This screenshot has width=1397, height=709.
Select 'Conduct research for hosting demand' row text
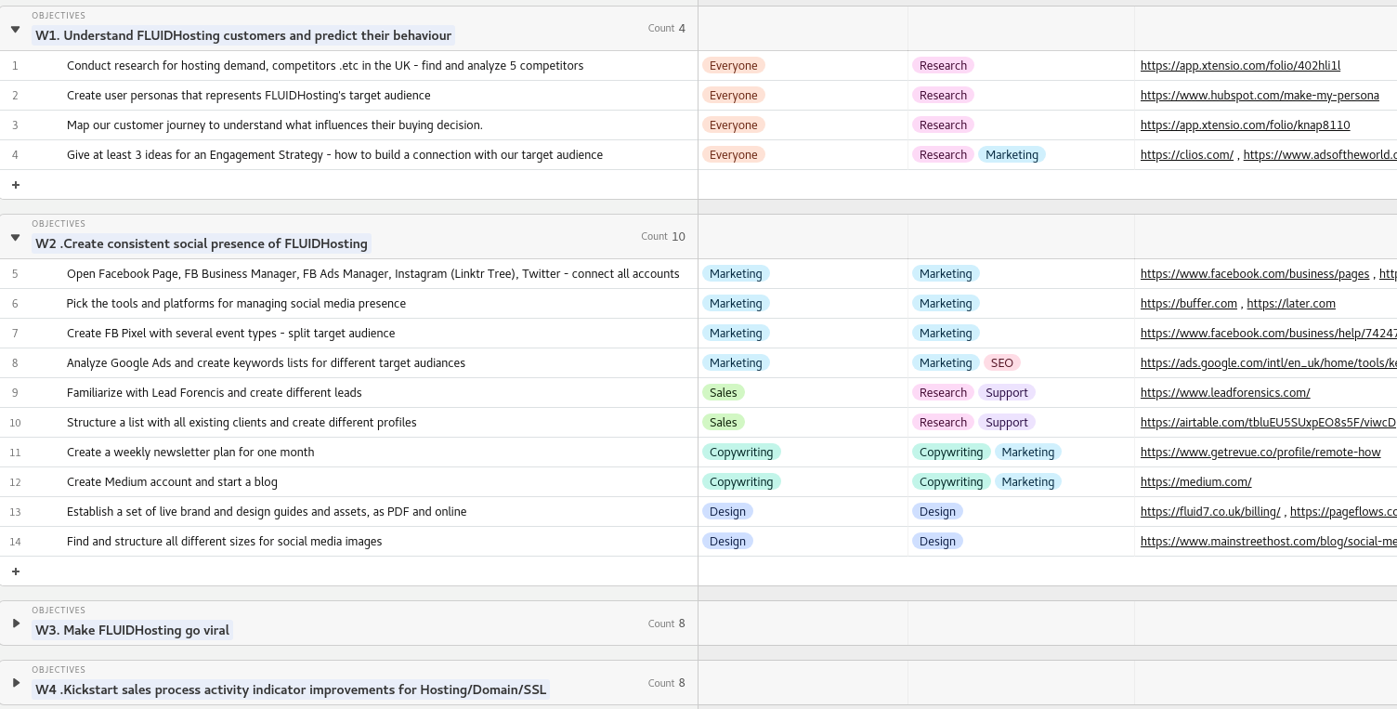click(x=325, y=65)
